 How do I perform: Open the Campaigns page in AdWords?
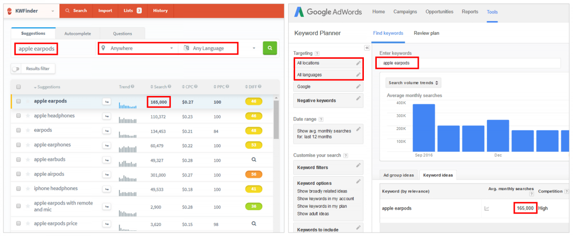coord(405,12)
